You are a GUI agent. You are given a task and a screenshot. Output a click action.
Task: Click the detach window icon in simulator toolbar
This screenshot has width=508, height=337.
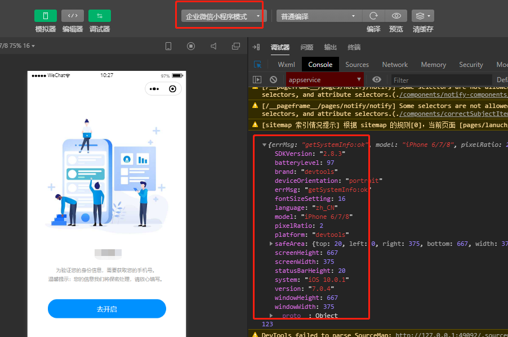point(236,46)
